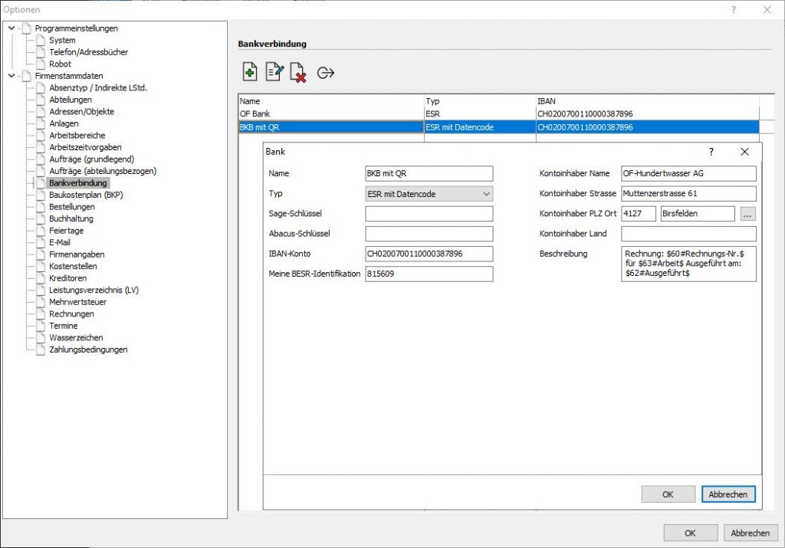Click the Kontoinhaber Name field
Image resolution: width=785 pixels, height=548 pixels.
(688, 174)
